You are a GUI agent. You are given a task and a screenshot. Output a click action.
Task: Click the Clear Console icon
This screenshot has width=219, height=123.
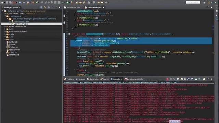[178, 79]
